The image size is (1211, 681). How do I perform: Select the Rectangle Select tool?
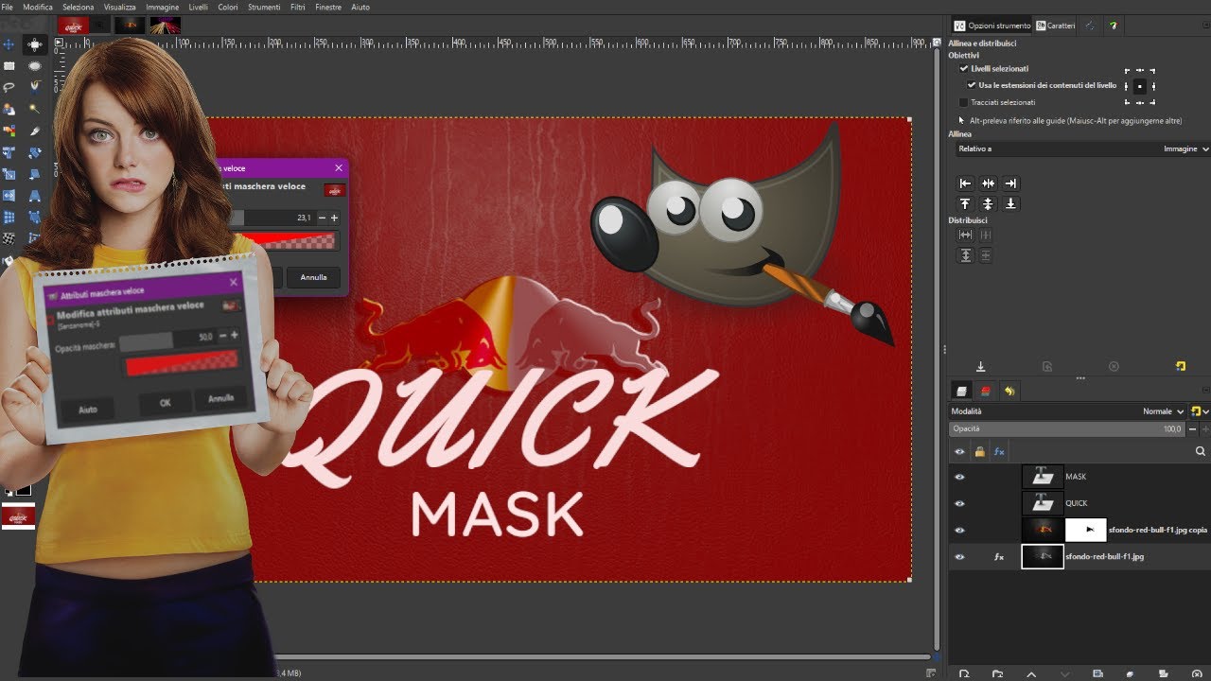click(9, 66)
